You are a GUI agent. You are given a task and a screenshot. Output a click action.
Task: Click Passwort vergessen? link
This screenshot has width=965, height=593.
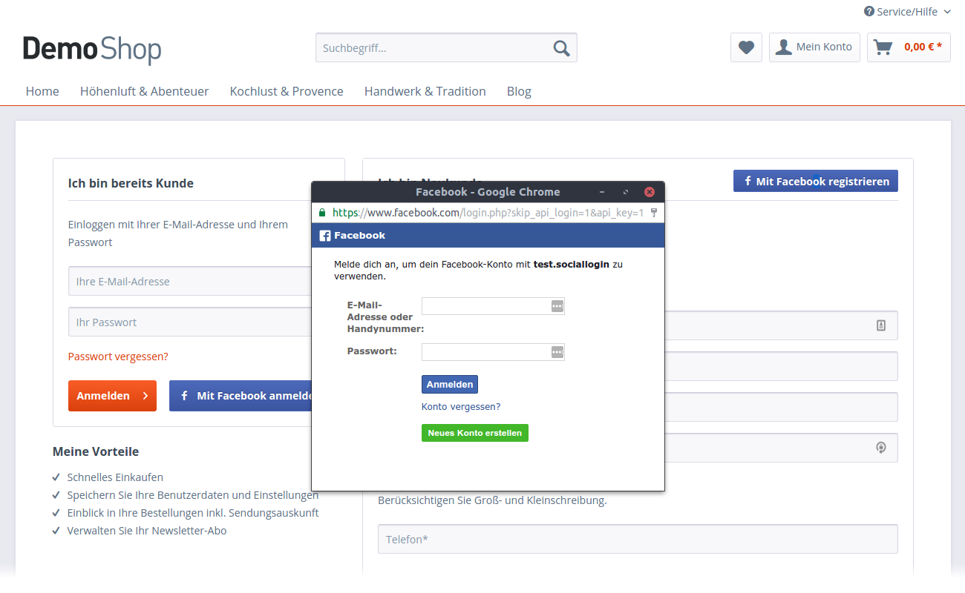point(118,357)
